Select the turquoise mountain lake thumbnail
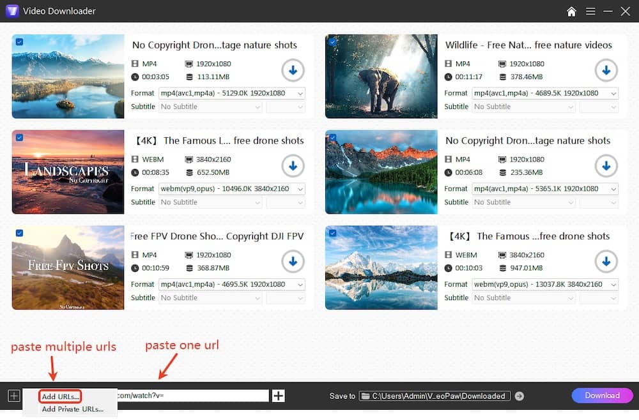This screenshot has height=420, width=639. click(381, 172)
